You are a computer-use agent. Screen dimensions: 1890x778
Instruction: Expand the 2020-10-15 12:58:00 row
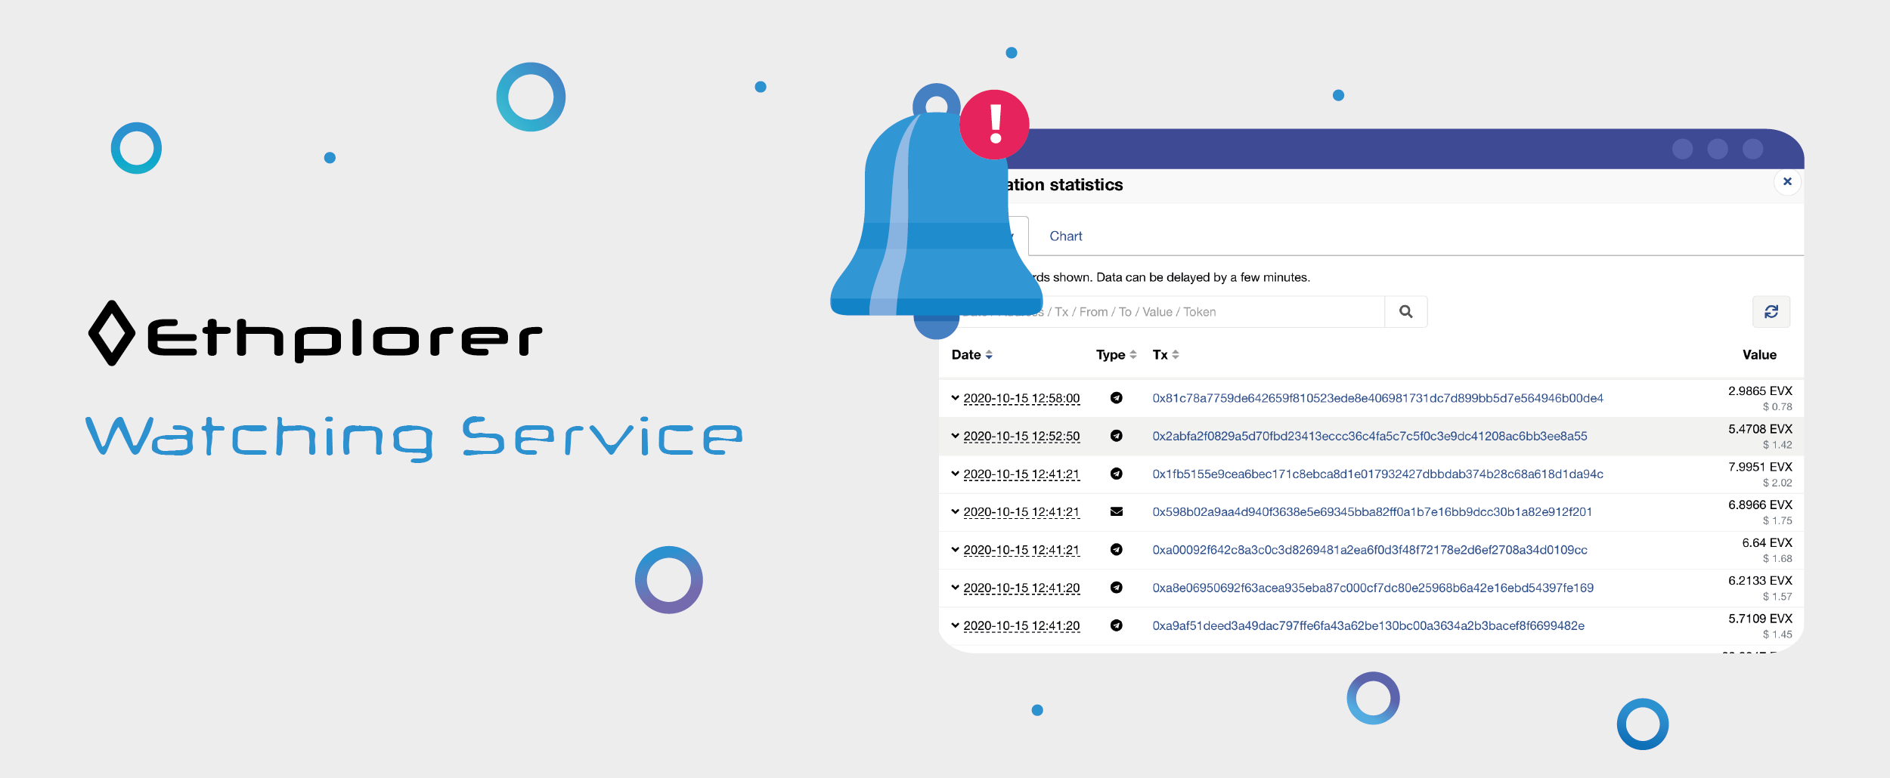[x=956, y=398]
